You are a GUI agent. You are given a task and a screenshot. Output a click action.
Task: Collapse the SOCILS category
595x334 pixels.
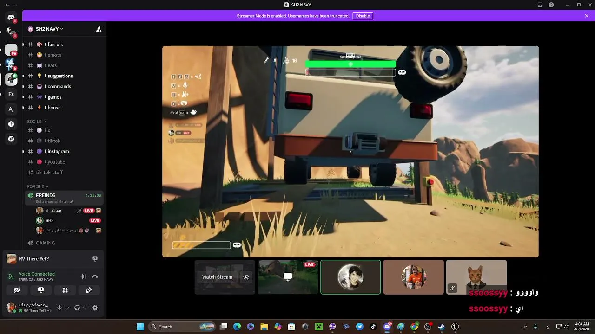(x=36, y=122)
